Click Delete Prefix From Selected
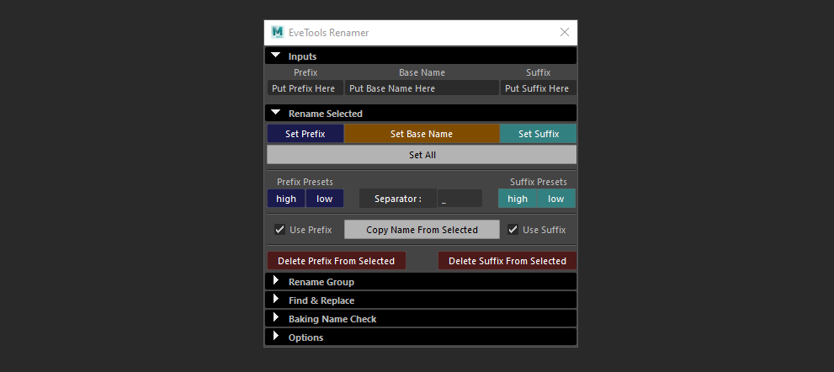Viewport: 834px width, 372px height. [x=336, y=261]
